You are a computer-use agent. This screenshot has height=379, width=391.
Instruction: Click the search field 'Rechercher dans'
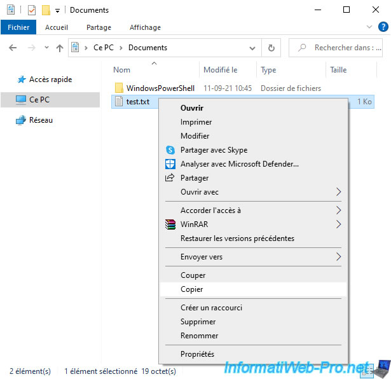tap(343, 48)
